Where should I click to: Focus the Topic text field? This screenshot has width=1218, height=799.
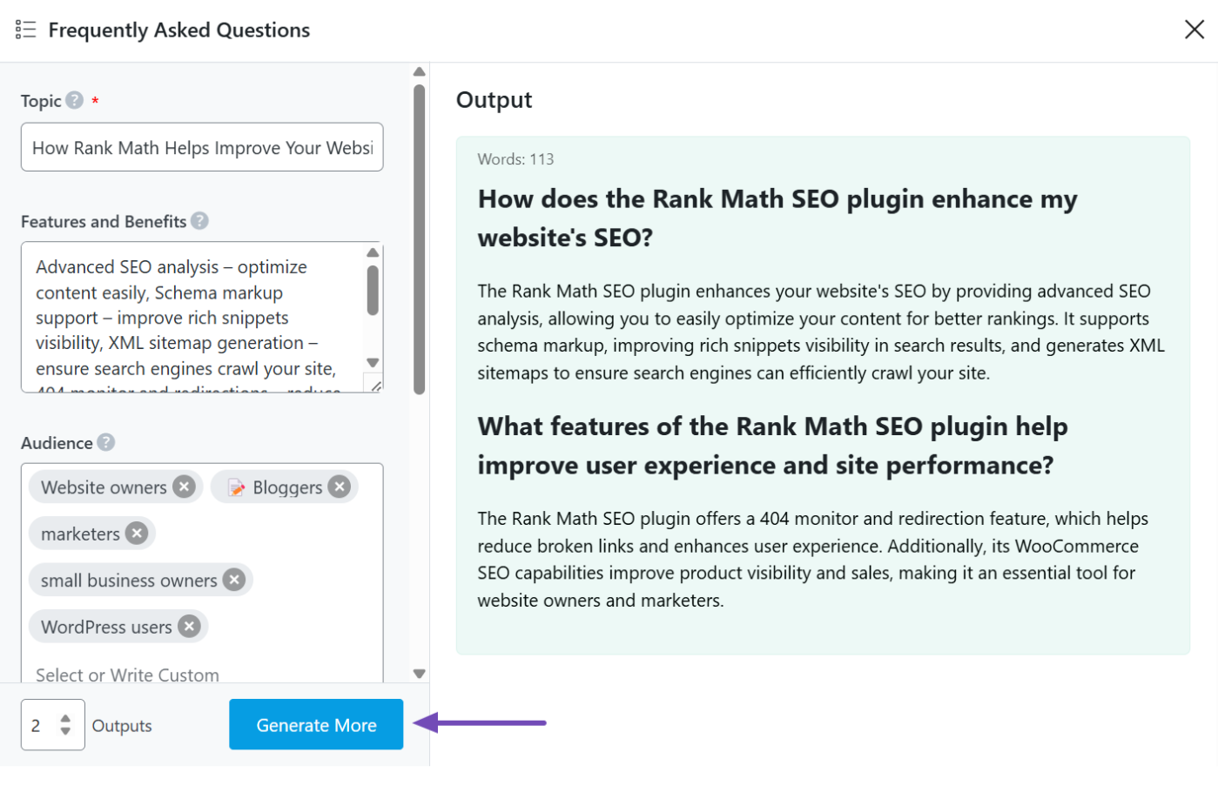coord(202,147)
